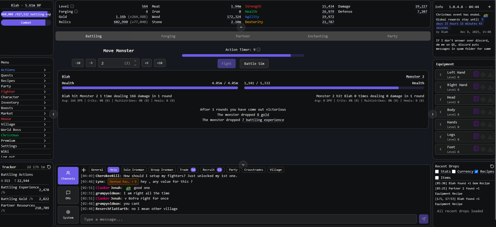
Task: Click the Body diamond slot icon
Action: click(x=483, y=112)
